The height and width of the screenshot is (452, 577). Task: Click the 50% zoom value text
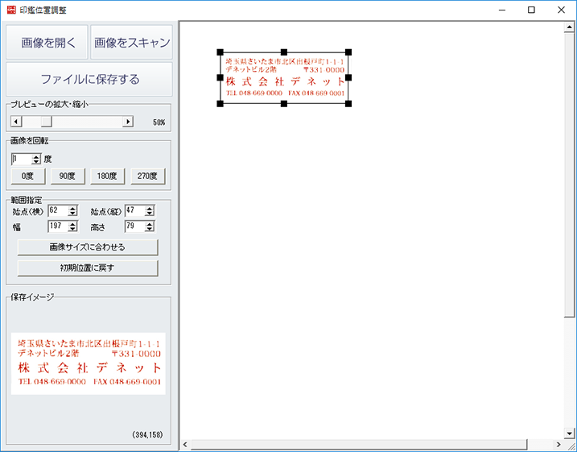coord(159,122)
